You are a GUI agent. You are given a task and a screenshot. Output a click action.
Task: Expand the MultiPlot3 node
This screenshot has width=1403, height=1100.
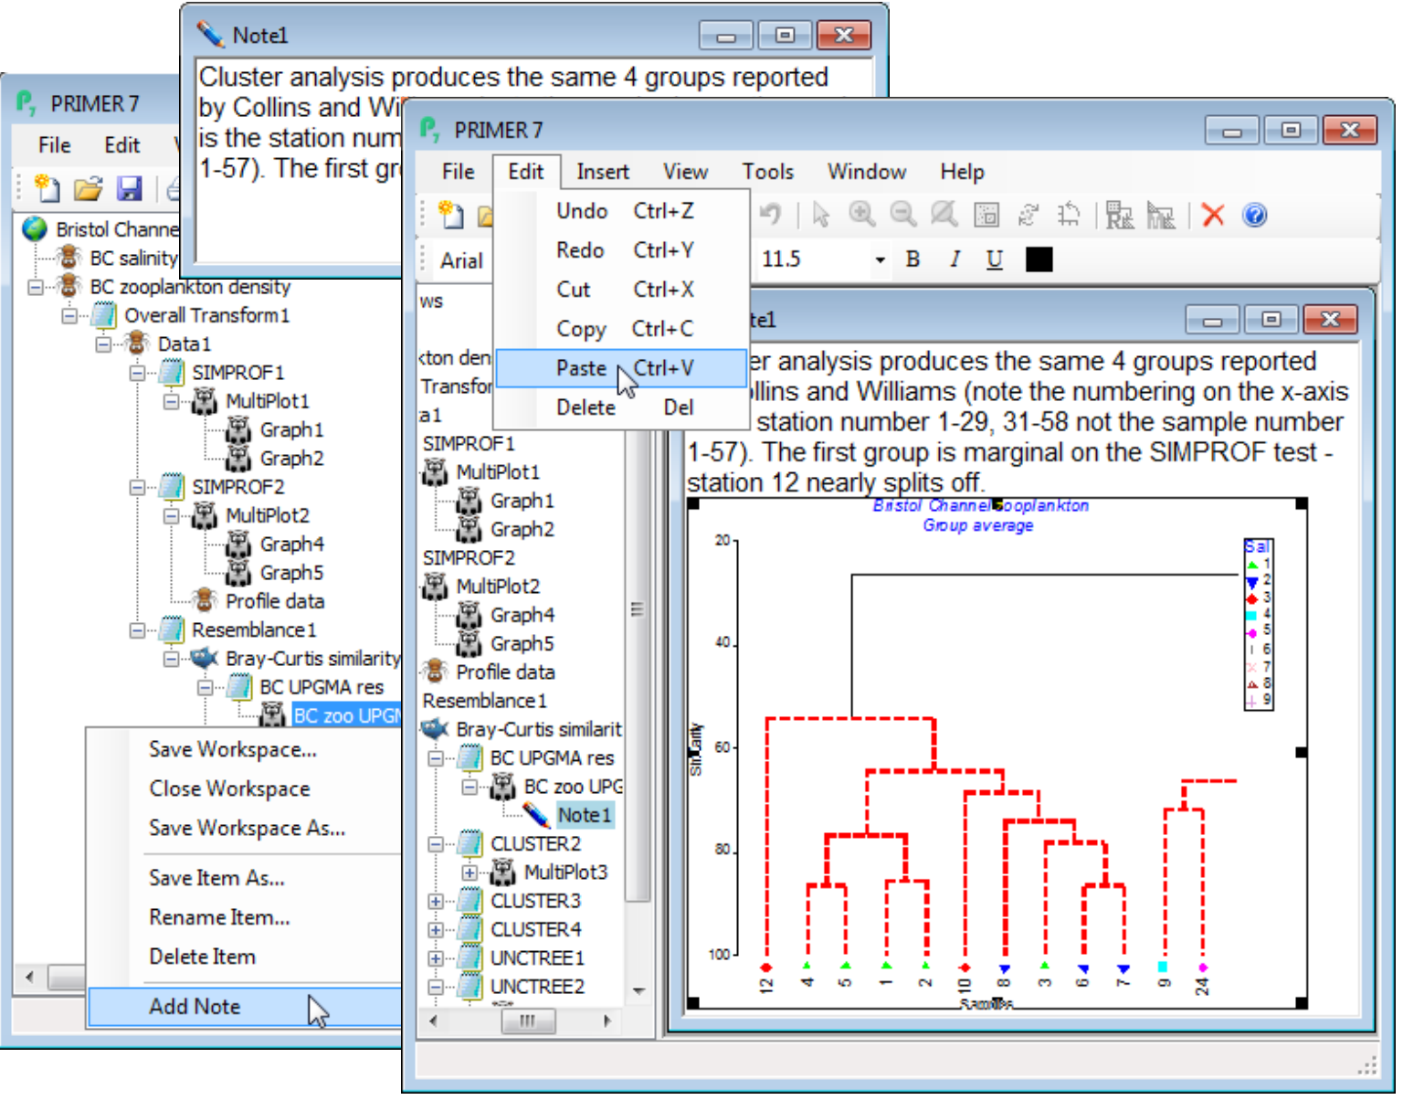[469, 873]
